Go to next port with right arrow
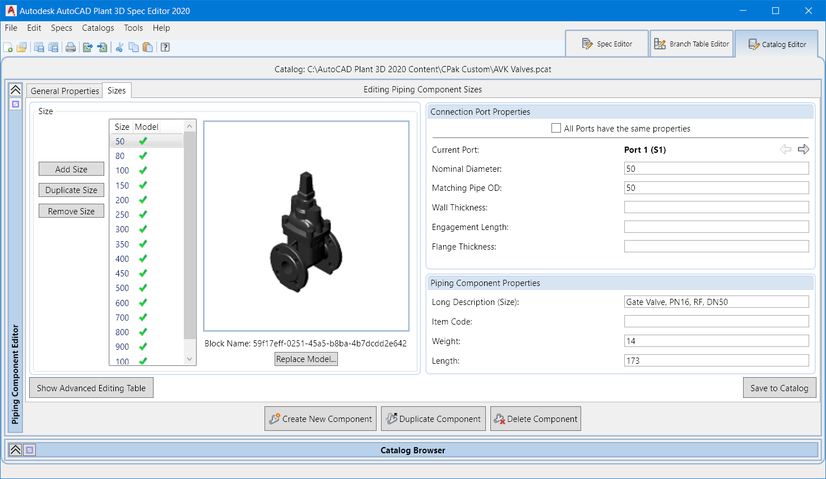826x479 pixels. tap(803, 149)
